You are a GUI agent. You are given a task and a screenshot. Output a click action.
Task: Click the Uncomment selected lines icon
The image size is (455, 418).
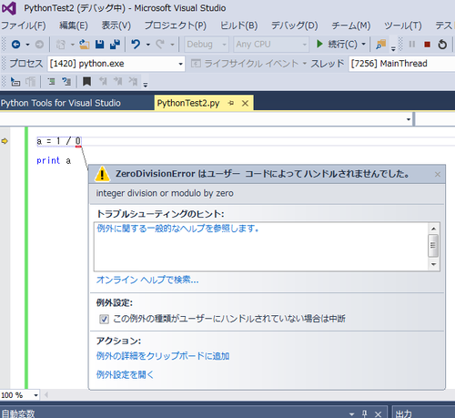click(x=66, y=82)
